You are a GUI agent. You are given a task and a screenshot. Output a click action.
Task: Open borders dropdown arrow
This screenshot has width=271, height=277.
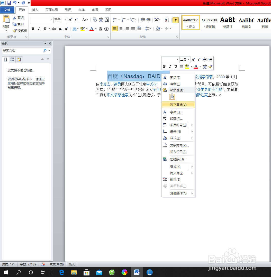pos(170,29)
